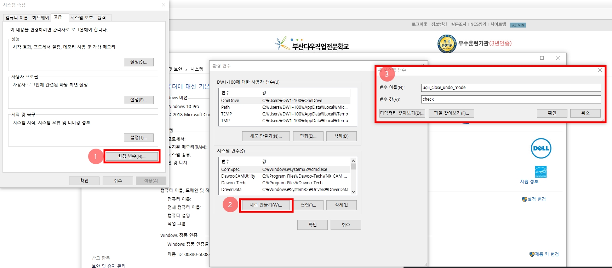Open the 지원 정보 link
The height and width of the screenshot is (268, 612).
tap(529, 181)
